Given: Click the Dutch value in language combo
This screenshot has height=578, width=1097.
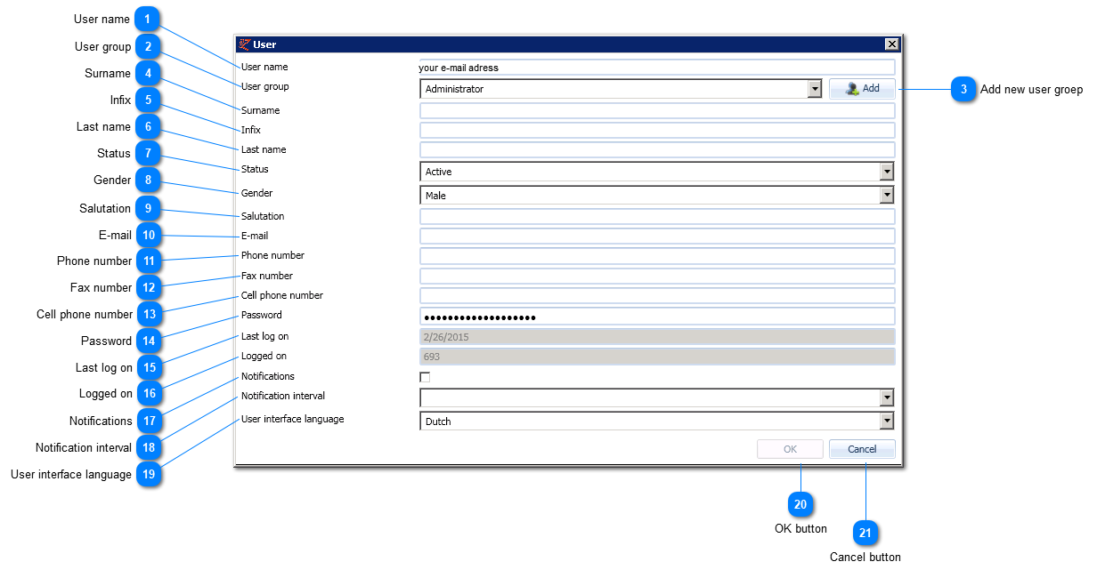Looking at the screenshot, I should [438, 421].
